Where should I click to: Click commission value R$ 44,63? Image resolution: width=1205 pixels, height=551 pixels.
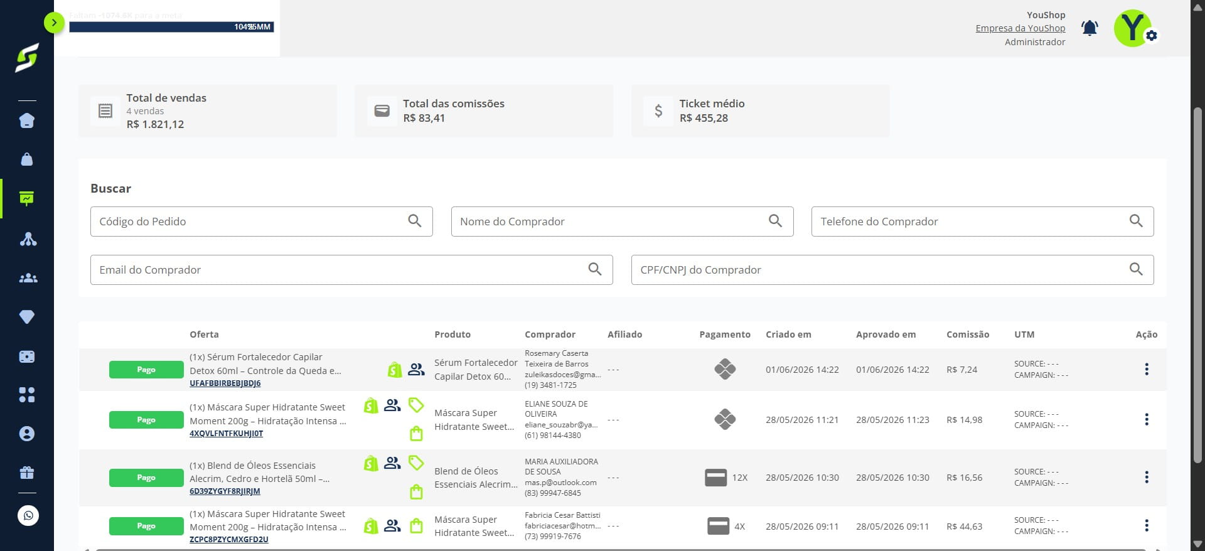(x=964, y=527)
